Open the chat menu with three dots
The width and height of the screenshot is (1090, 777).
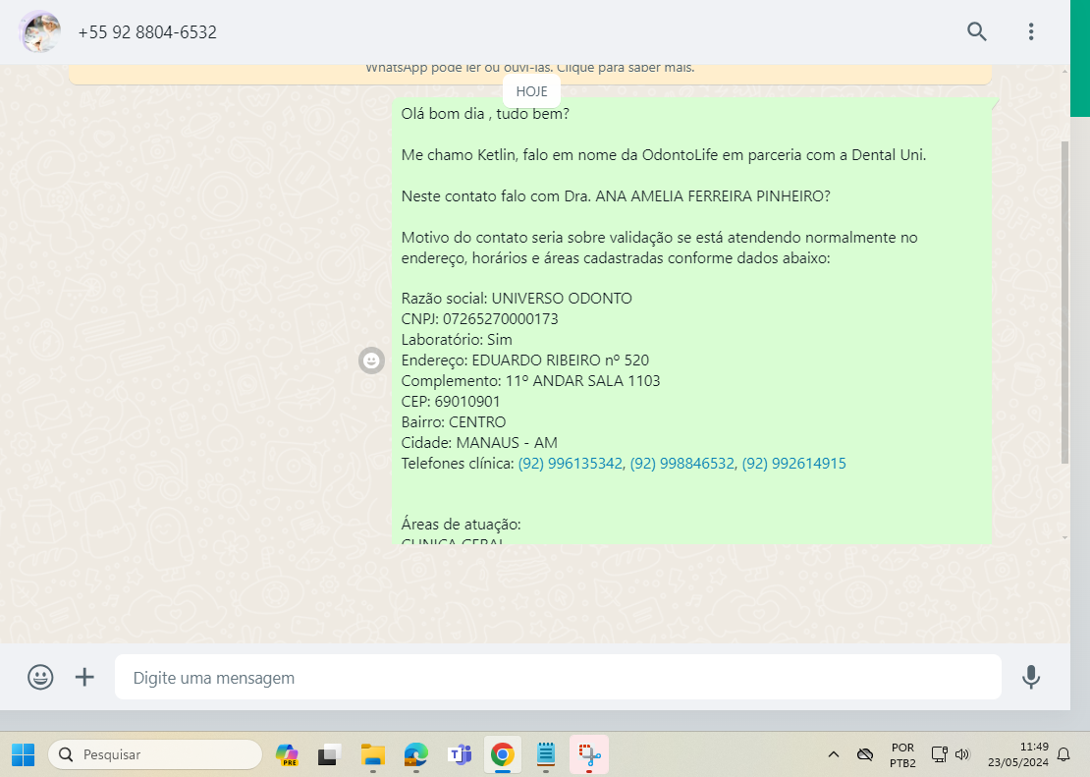tap(1031, 31)
